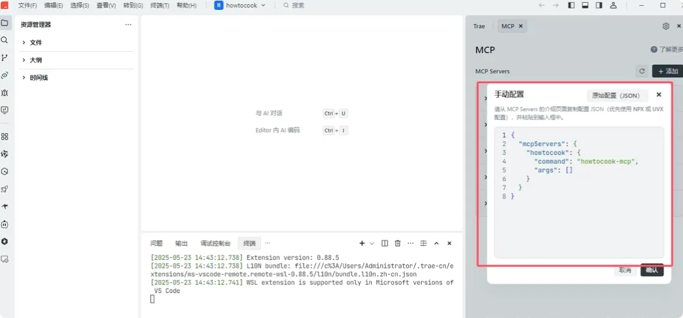This screenshot has height=318, width=683.
Task: Click inside the JSON configuration editor
Action: point(579,193)
